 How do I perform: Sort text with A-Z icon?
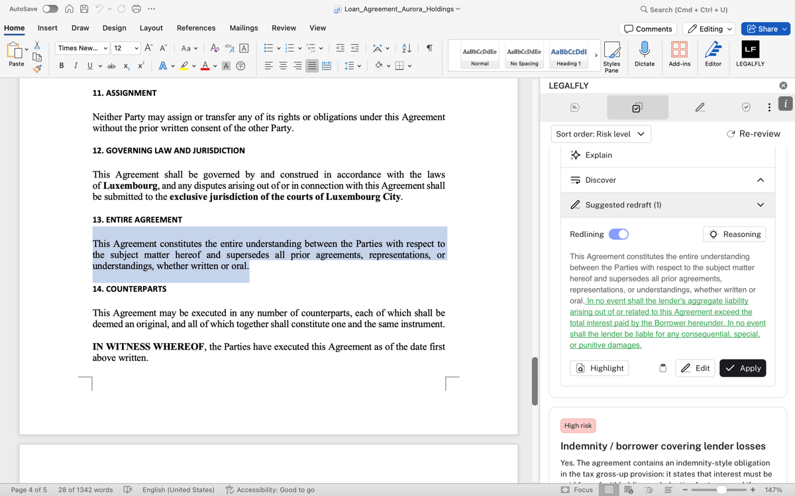[x=407, y=48]
